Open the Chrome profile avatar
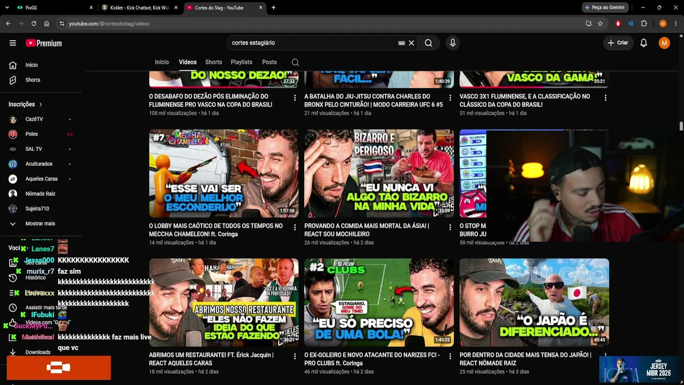The width and height of the screenshot is (684, 385). pyautogui.click(x=663, y=24)
